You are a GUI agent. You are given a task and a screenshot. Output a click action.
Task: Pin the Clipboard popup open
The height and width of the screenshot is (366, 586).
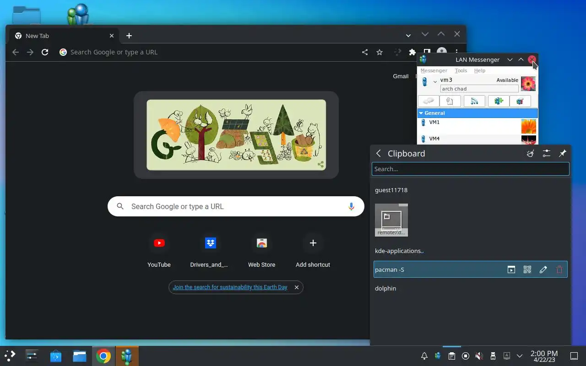(563, 154)
